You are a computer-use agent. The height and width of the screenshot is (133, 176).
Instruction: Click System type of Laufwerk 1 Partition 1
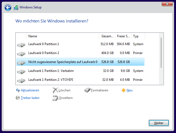pos(138,71)
